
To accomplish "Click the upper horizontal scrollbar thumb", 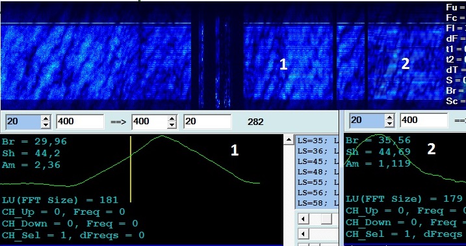I will coord(326,219).
